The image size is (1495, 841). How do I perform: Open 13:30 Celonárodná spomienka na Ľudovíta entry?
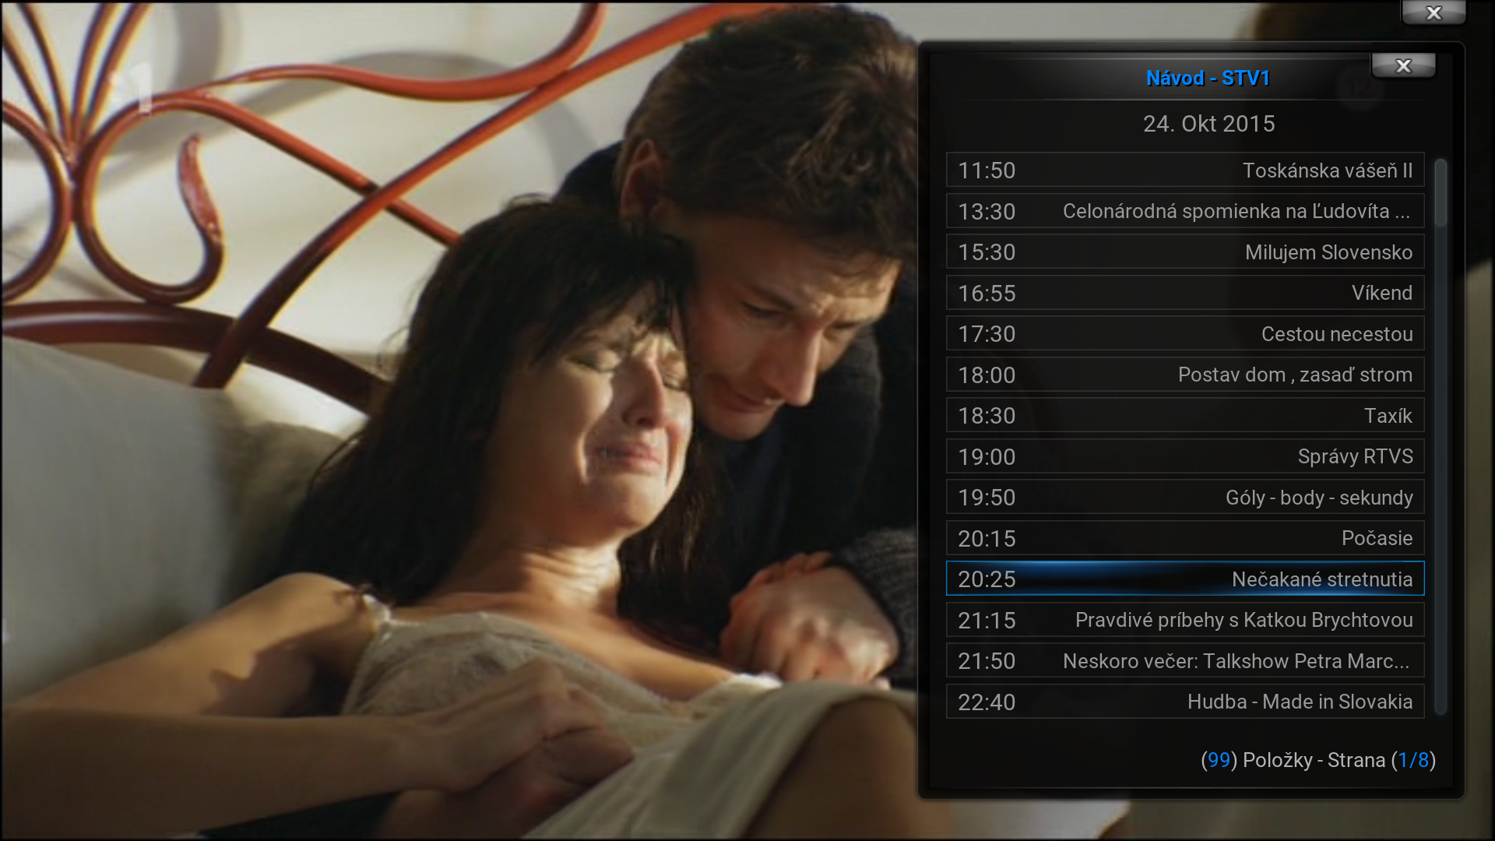[1184, 211]
